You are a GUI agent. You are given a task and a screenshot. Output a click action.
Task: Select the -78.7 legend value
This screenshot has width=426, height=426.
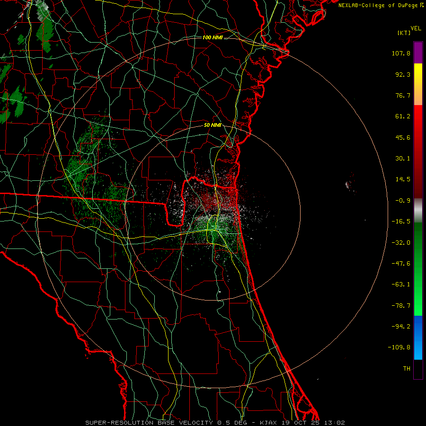click(401, 306)
